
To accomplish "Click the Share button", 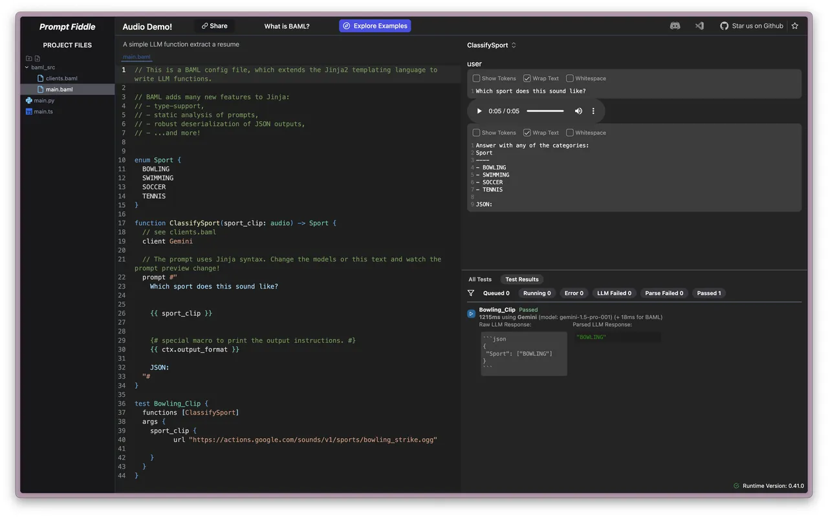I will 214,26.
